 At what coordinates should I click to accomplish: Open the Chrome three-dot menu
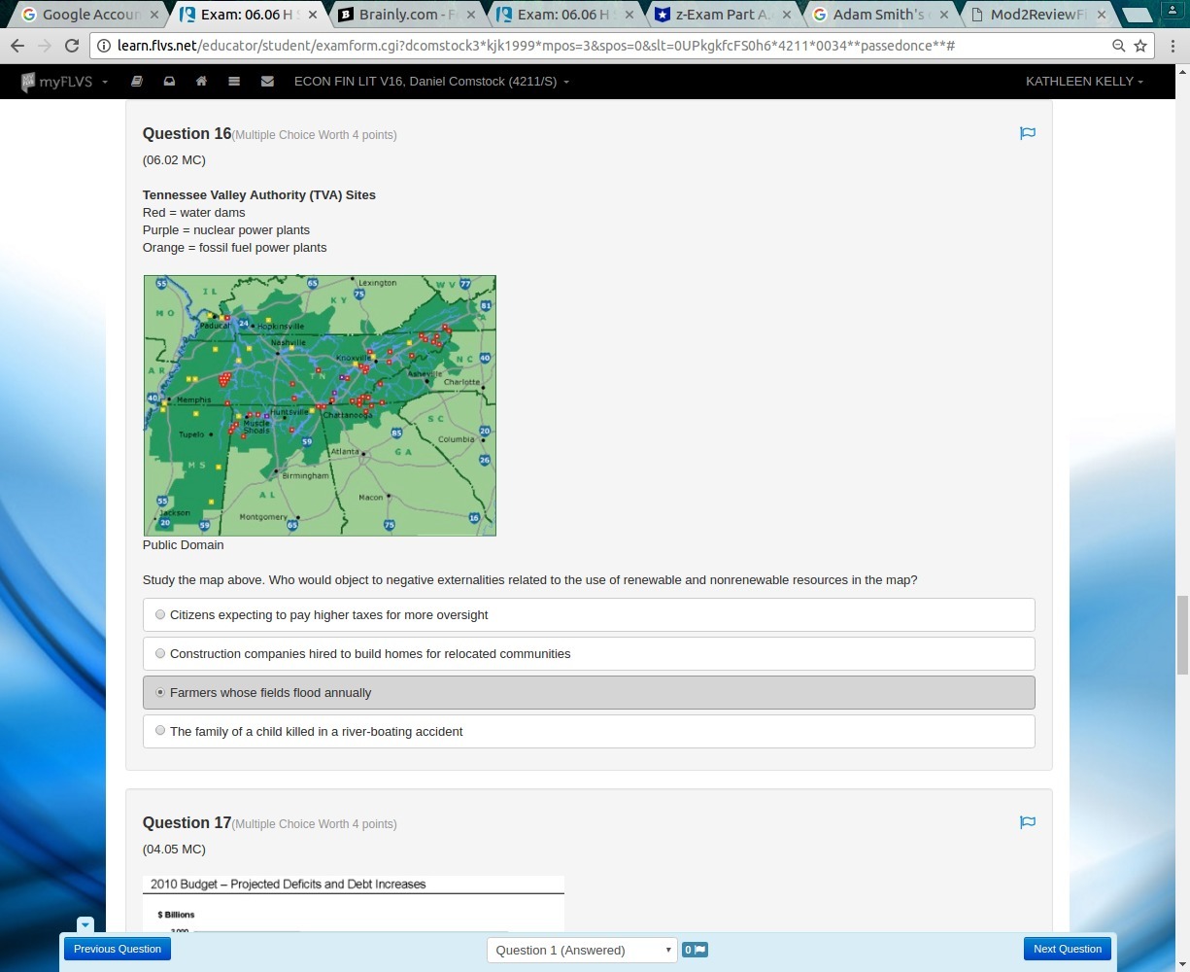pyautogui.click(x=1173, y=46)
